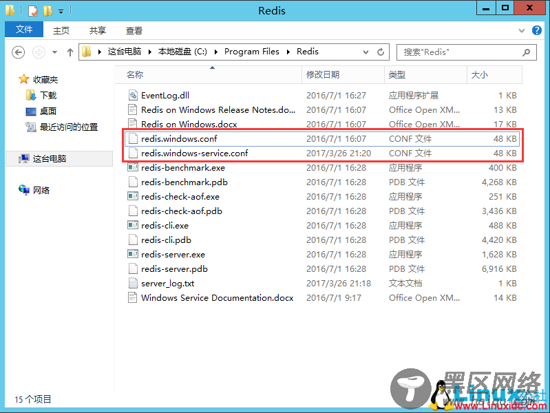Select the redis-cli.exe file name
Screen dimensions: 550x413
165,225
